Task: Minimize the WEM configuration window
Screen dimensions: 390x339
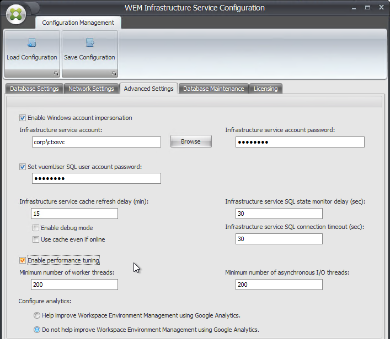Action: [354, 8]
